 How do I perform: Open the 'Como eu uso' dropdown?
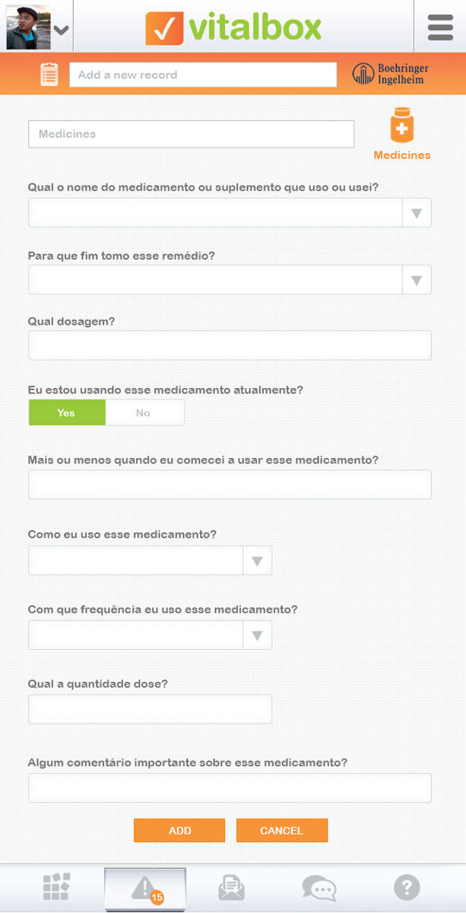point(257,561)
